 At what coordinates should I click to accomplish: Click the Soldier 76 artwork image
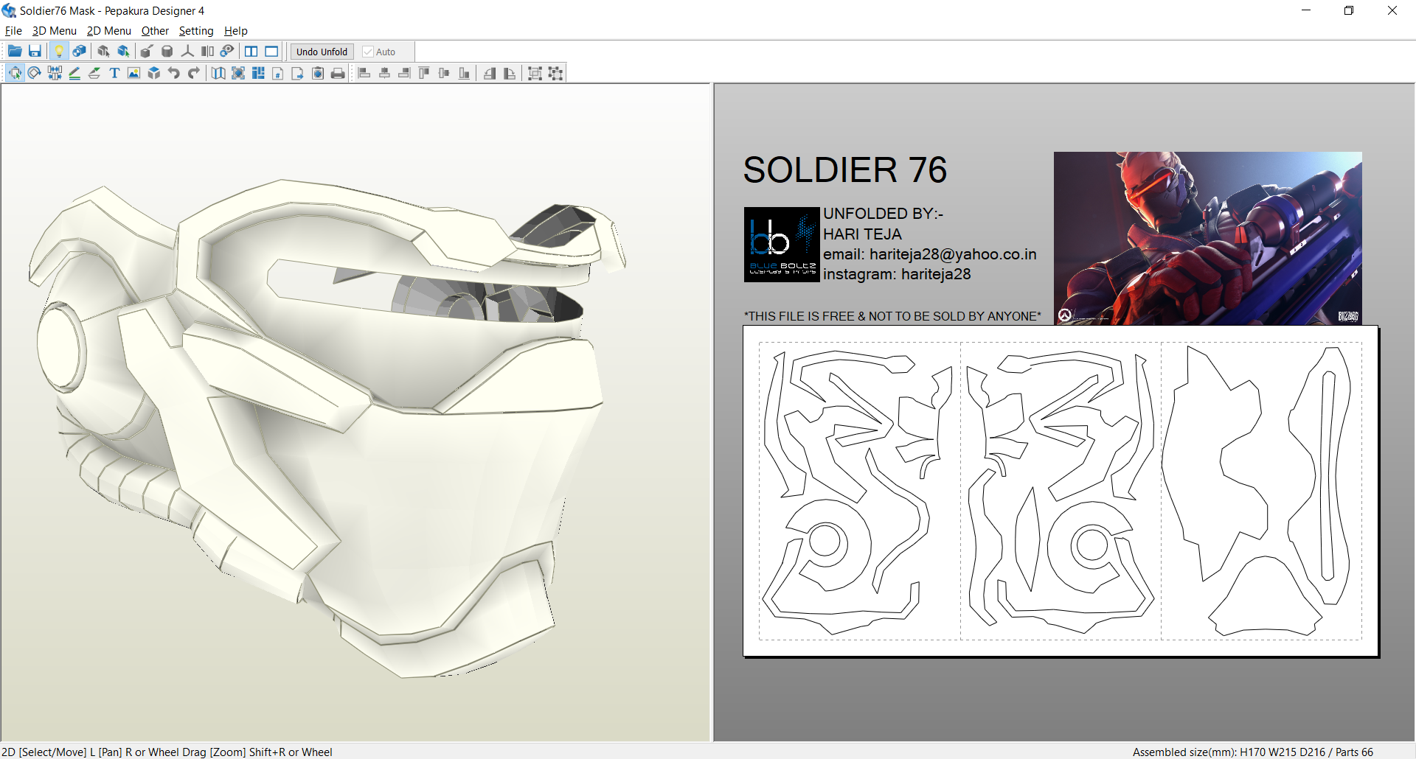1208,239
